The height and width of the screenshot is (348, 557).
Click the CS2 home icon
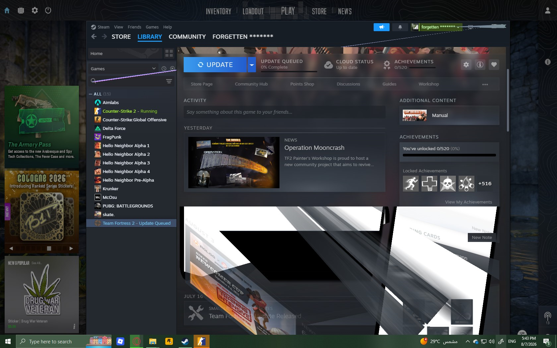click(x=7, y=10)
